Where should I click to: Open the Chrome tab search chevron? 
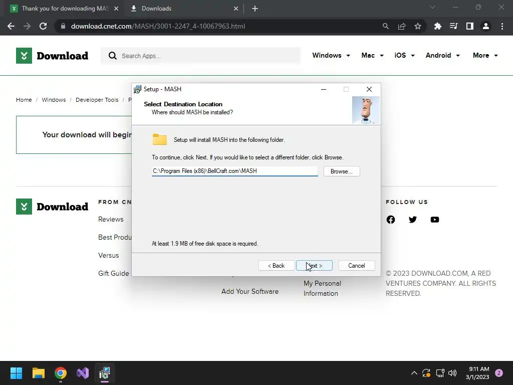(432, 7)
